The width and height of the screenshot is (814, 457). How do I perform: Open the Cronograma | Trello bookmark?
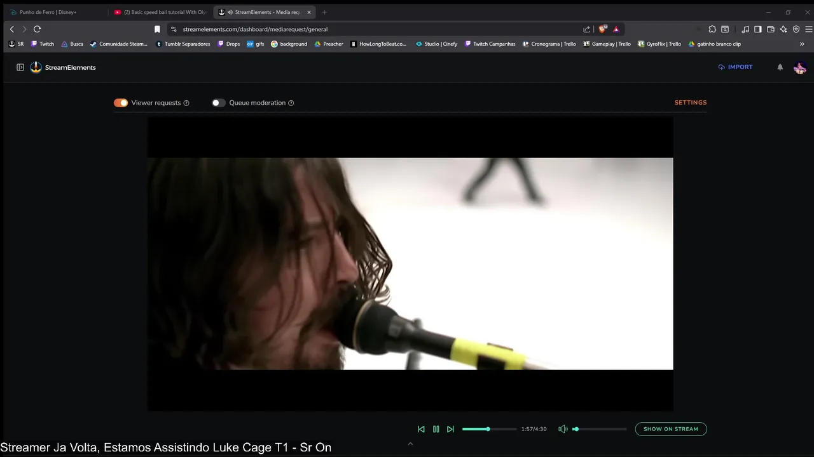point(549,44)
